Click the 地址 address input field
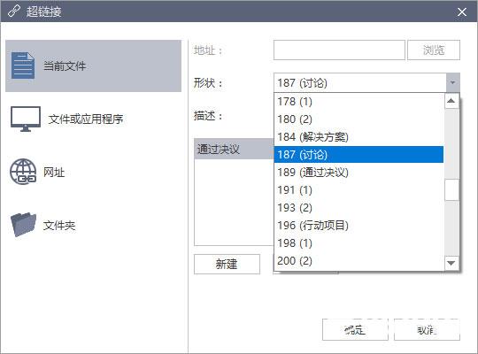 point(339,50)
